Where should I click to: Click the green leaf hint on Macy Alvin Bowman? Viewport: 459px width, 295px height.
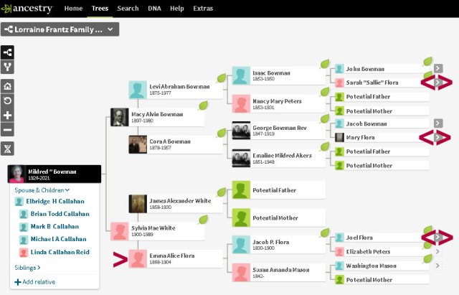tap(203, 106)
